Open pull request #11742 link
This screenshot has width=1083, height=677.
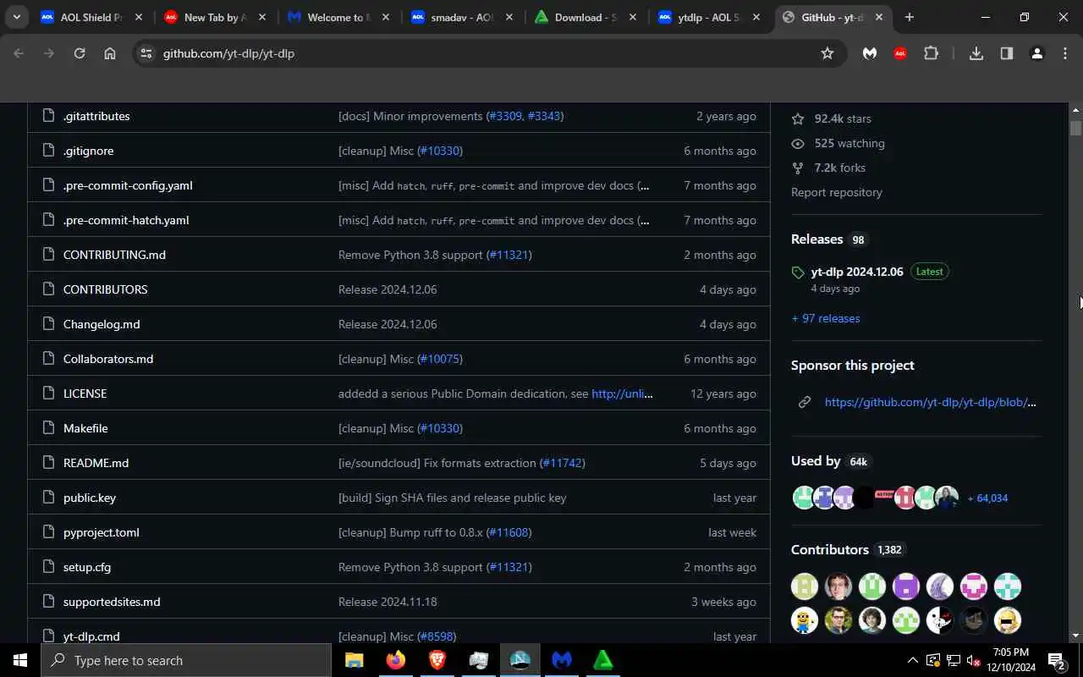(563, 463)
